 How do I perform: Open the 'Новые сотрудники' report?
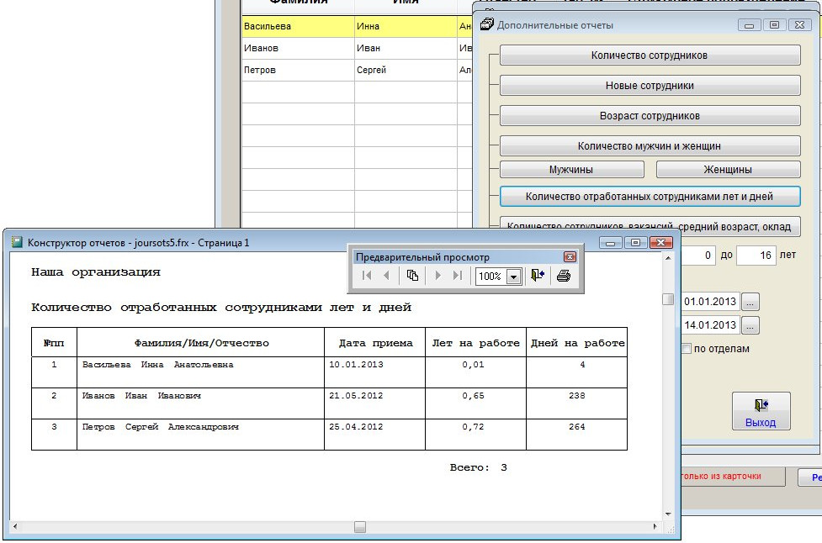coord(649,86)
